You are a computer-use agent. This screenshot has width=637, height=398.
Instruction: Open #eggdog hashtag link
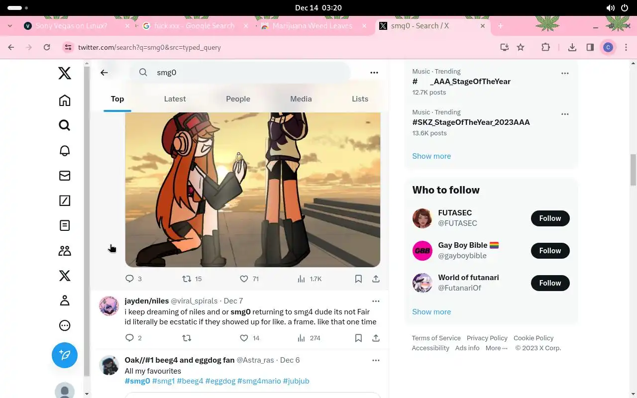click(220, 381)
